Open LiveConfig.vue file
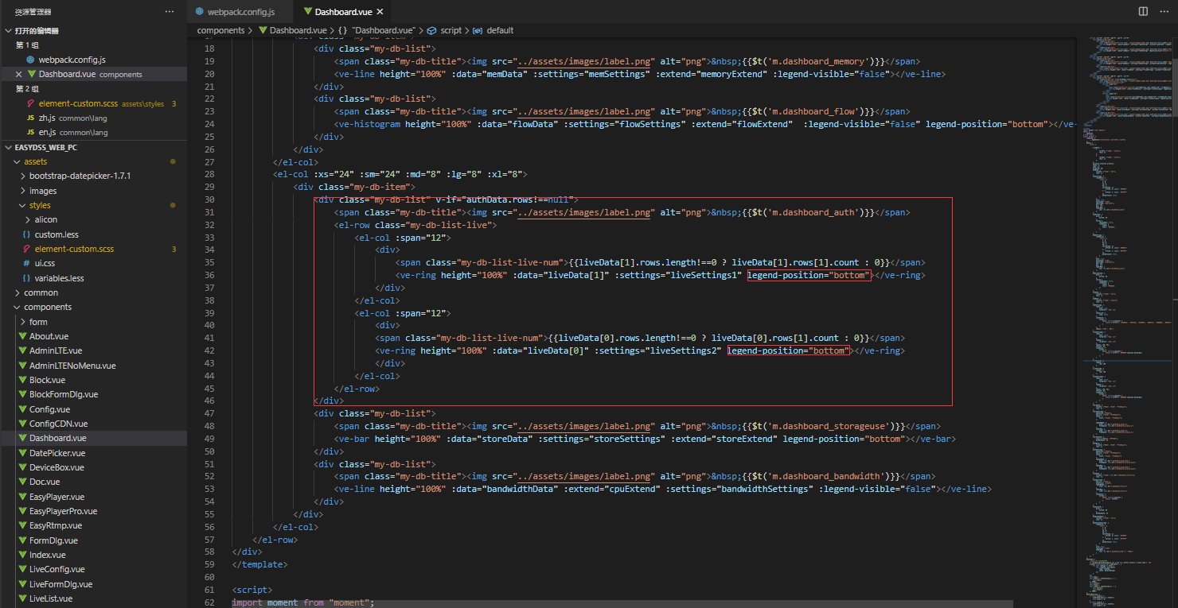Image resolution: width=1178 pixels, height=608 pixels. point(94,569)
